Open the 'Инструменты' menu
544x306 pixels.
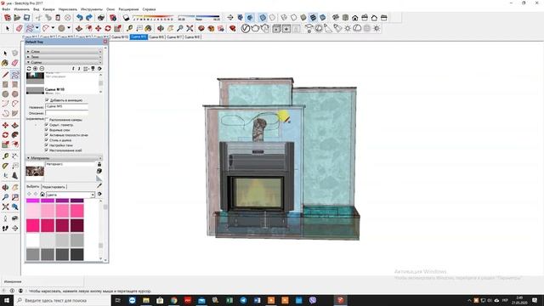tap(92, 9)
